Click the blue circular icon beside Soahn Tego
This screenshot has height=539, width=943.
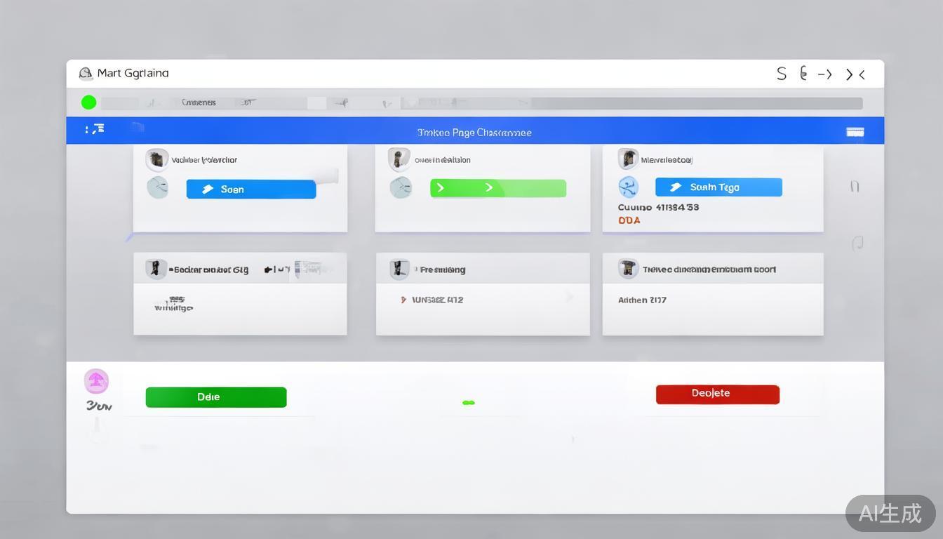click(628, 187)
